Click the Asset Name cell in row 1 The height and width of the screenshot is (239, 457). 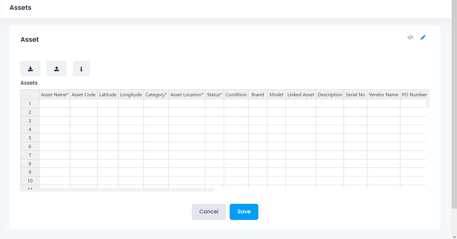click(55, 103)
